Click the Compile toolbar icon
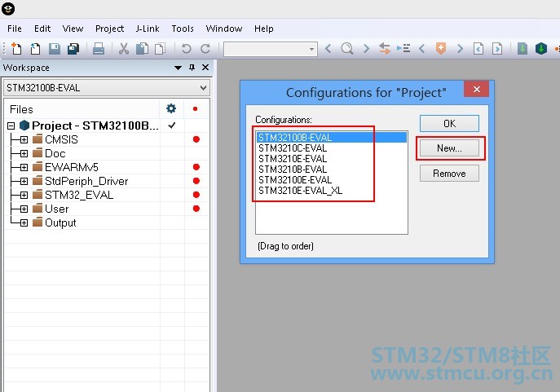The width and height of the screenshot is (560, 392). tap(523, 48)
